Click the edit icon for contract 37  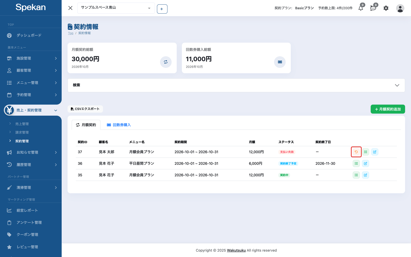[375, 152]
